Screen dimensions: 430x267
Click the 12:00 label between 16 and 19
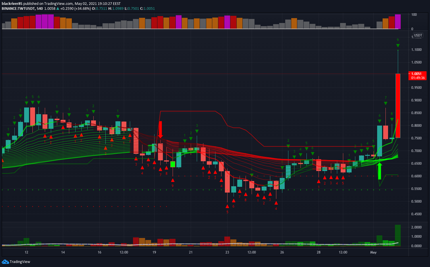coord(124,252)
